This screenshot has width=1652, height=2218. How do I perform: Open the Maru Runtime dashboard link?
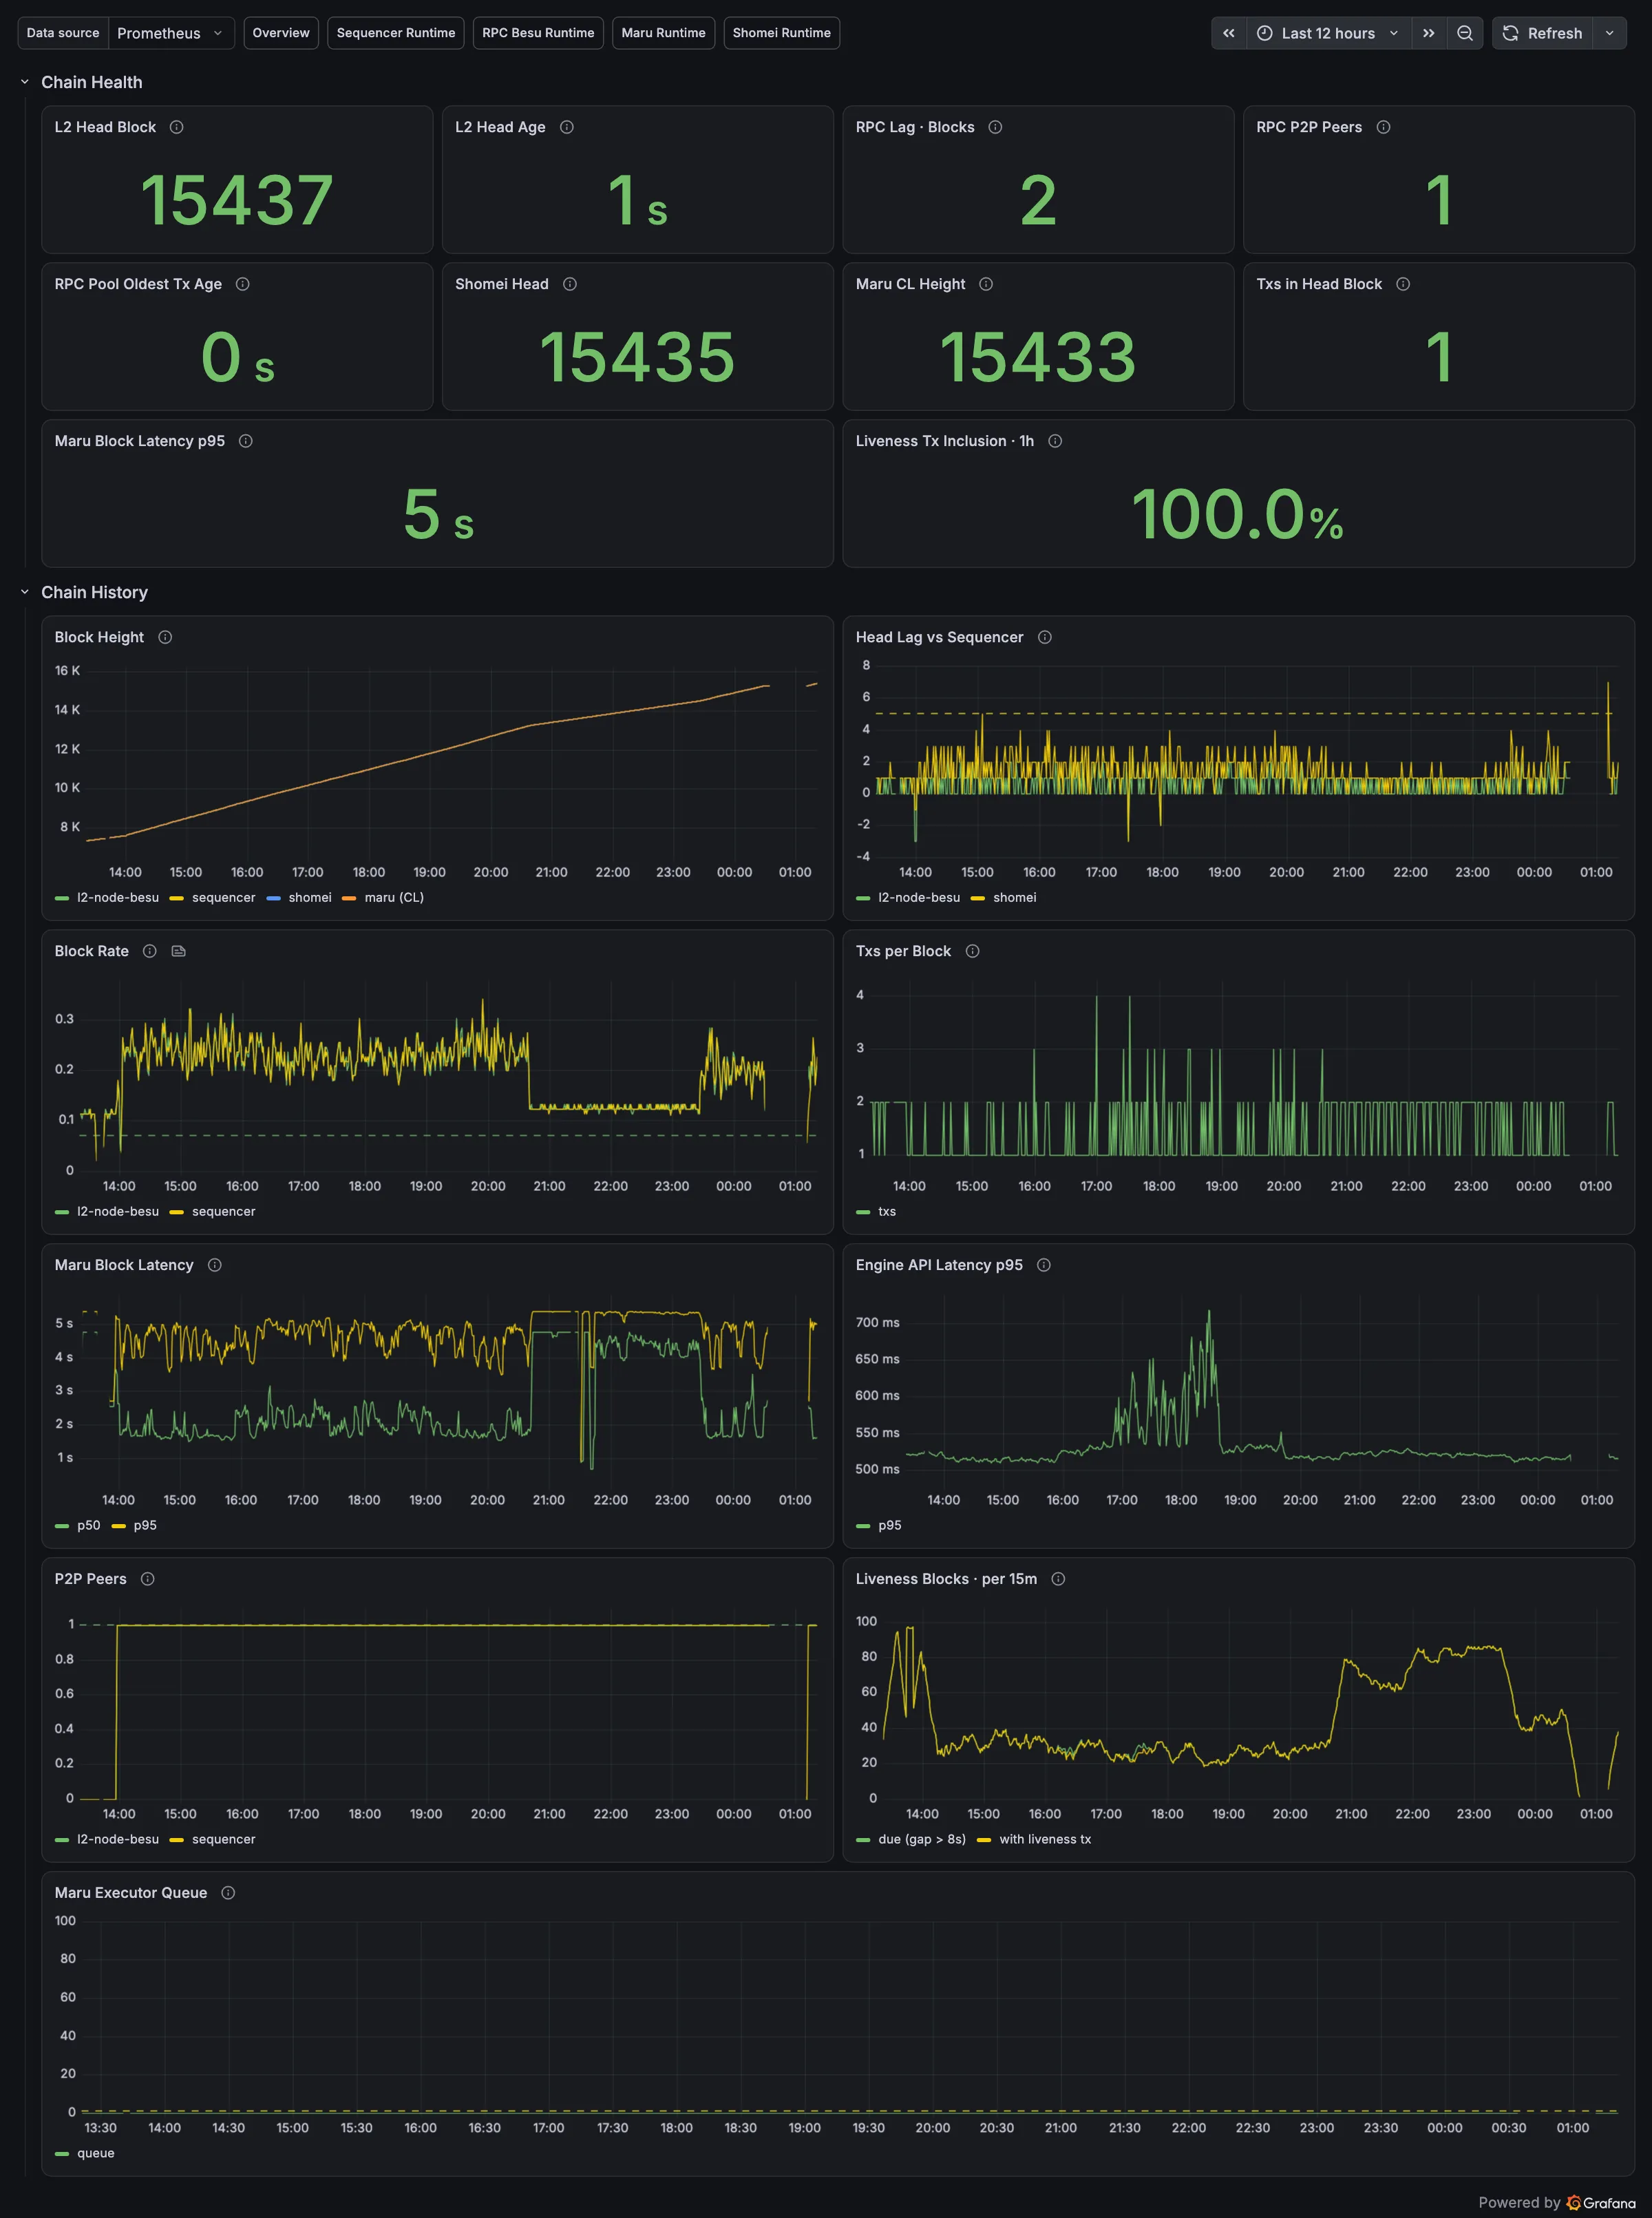(x=663, y=33)
